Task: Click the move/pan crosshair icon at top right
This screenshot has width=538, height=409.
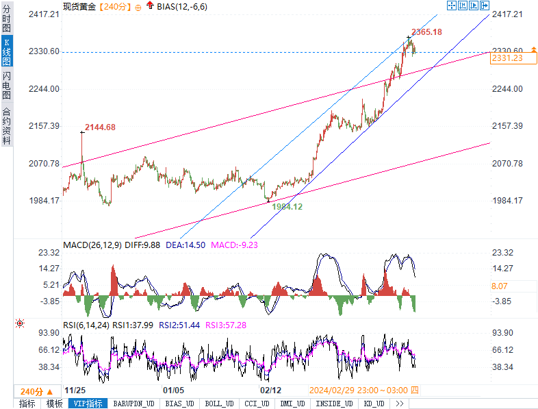Action: tap(452, 5)
